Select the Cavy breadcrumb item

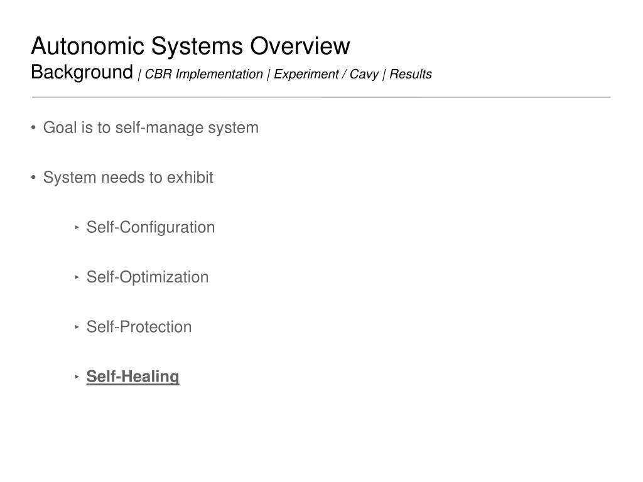point(364,74)
